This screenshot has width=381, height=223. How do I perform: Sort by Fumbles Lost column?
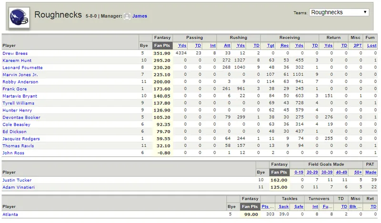372,45
